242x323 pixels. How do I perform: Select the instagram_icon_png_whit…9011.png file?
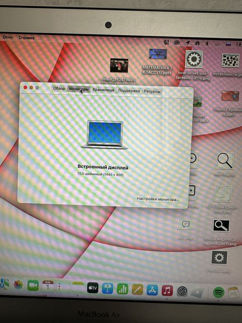tap(221, 233)
